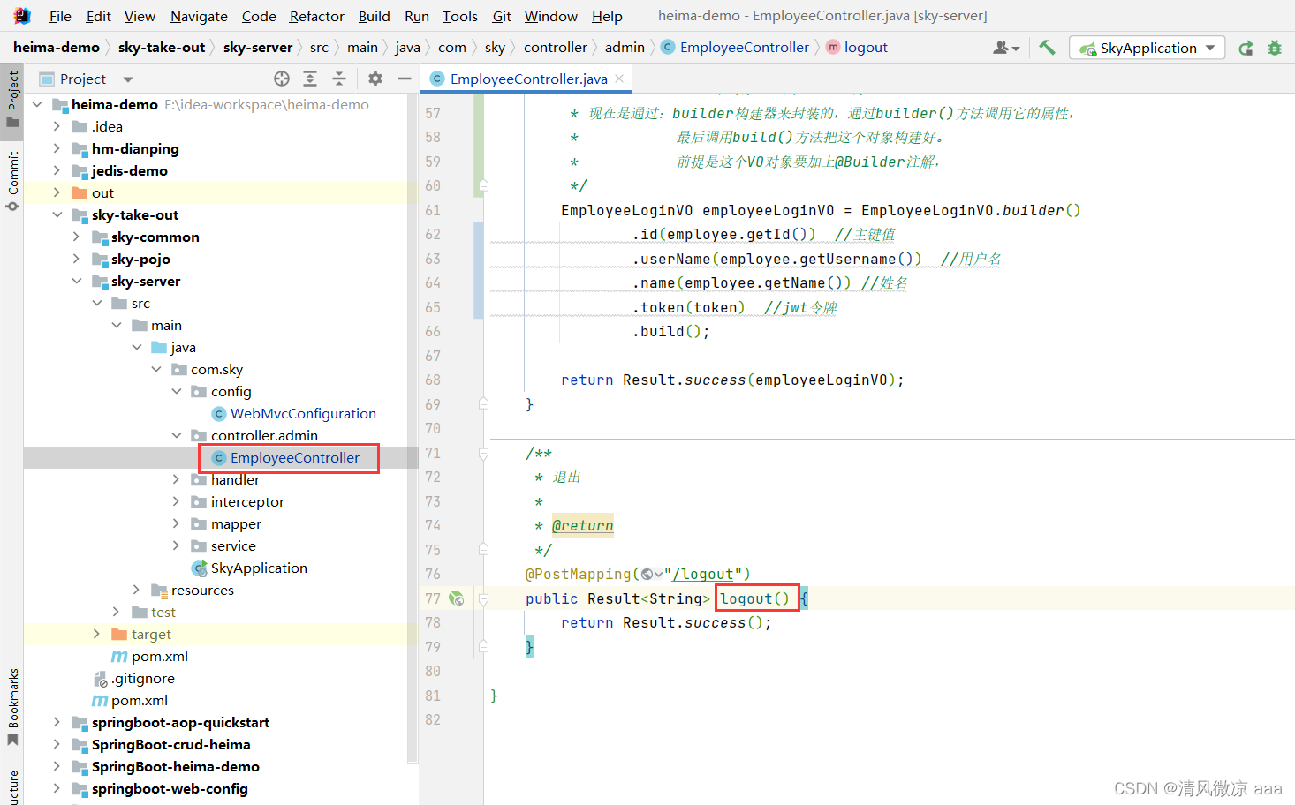This screenshot has width=1295, height=805.
Task: Open the SkyApplication run configuration dropdown
Action: point(1147,48)
